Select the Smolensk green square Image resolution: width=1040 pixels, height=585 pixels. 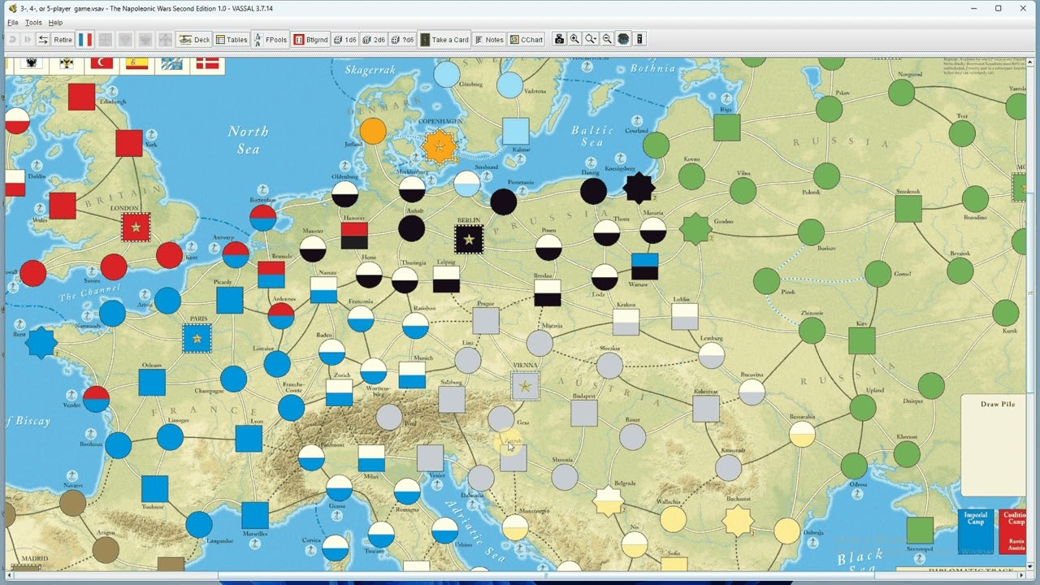point(908,209)
